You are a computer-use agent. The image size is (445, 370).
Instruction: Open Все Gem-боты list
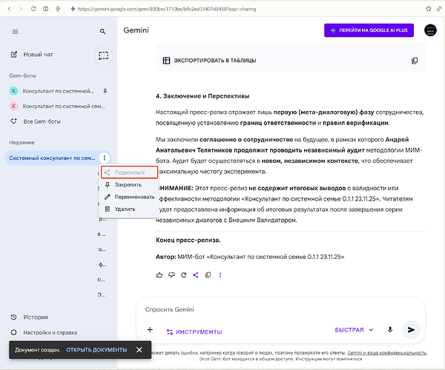[x=35, y=121]
